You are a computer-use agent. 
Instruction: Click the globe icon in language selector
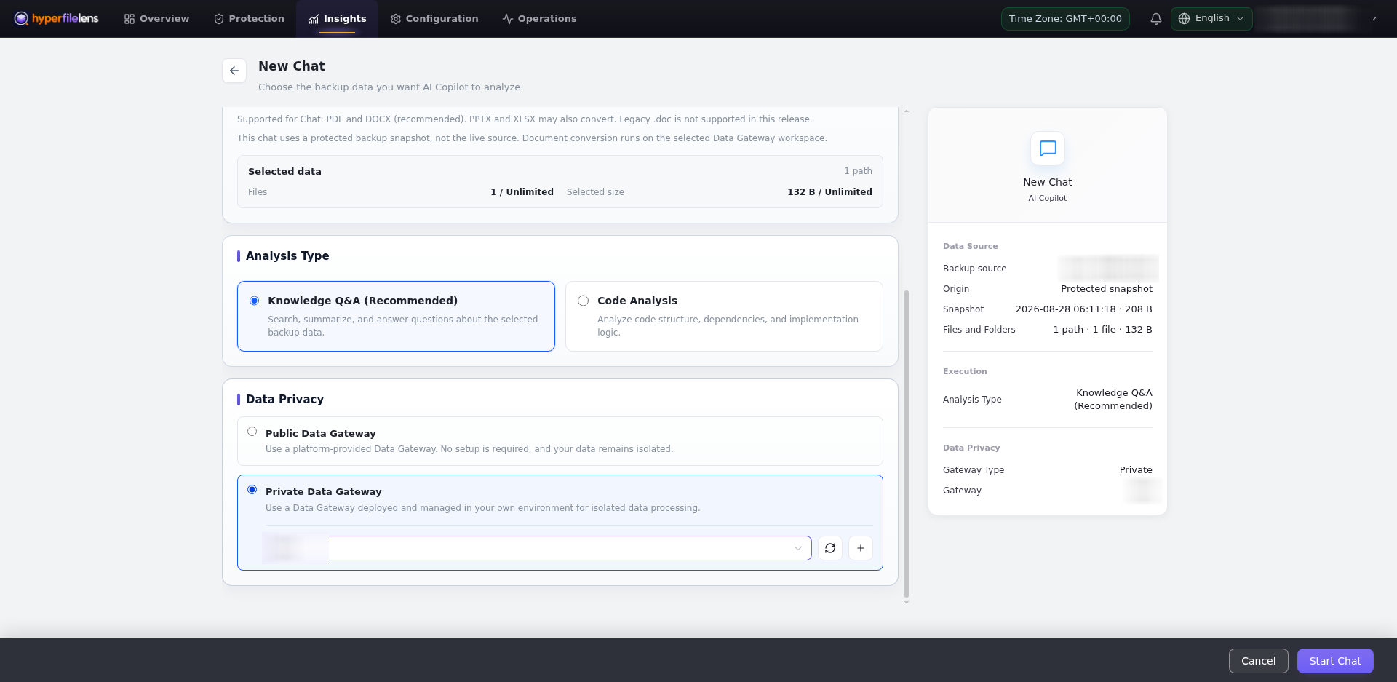1184,18
